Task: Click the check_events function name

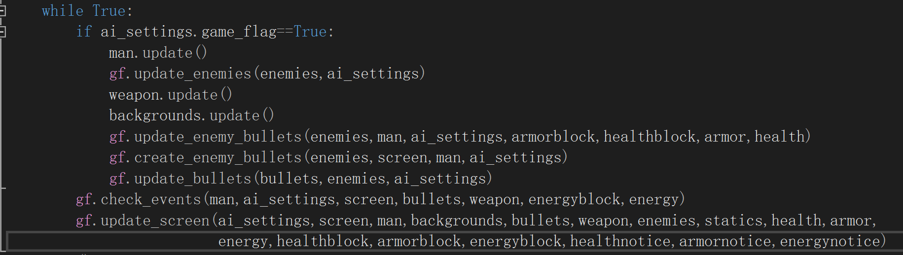Action: pyautogui.click(x=151, y=200)
